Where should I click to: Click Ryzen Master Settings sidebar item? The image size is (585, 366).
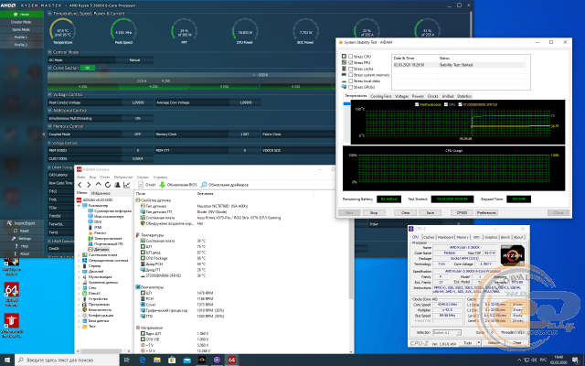(22, 238)
